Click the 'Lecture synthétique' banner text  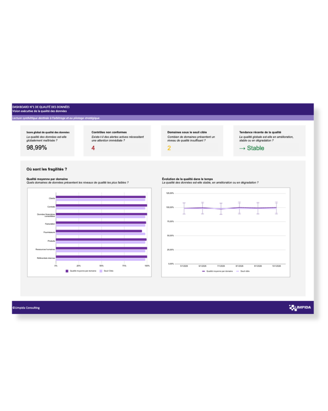pos(56,118)
